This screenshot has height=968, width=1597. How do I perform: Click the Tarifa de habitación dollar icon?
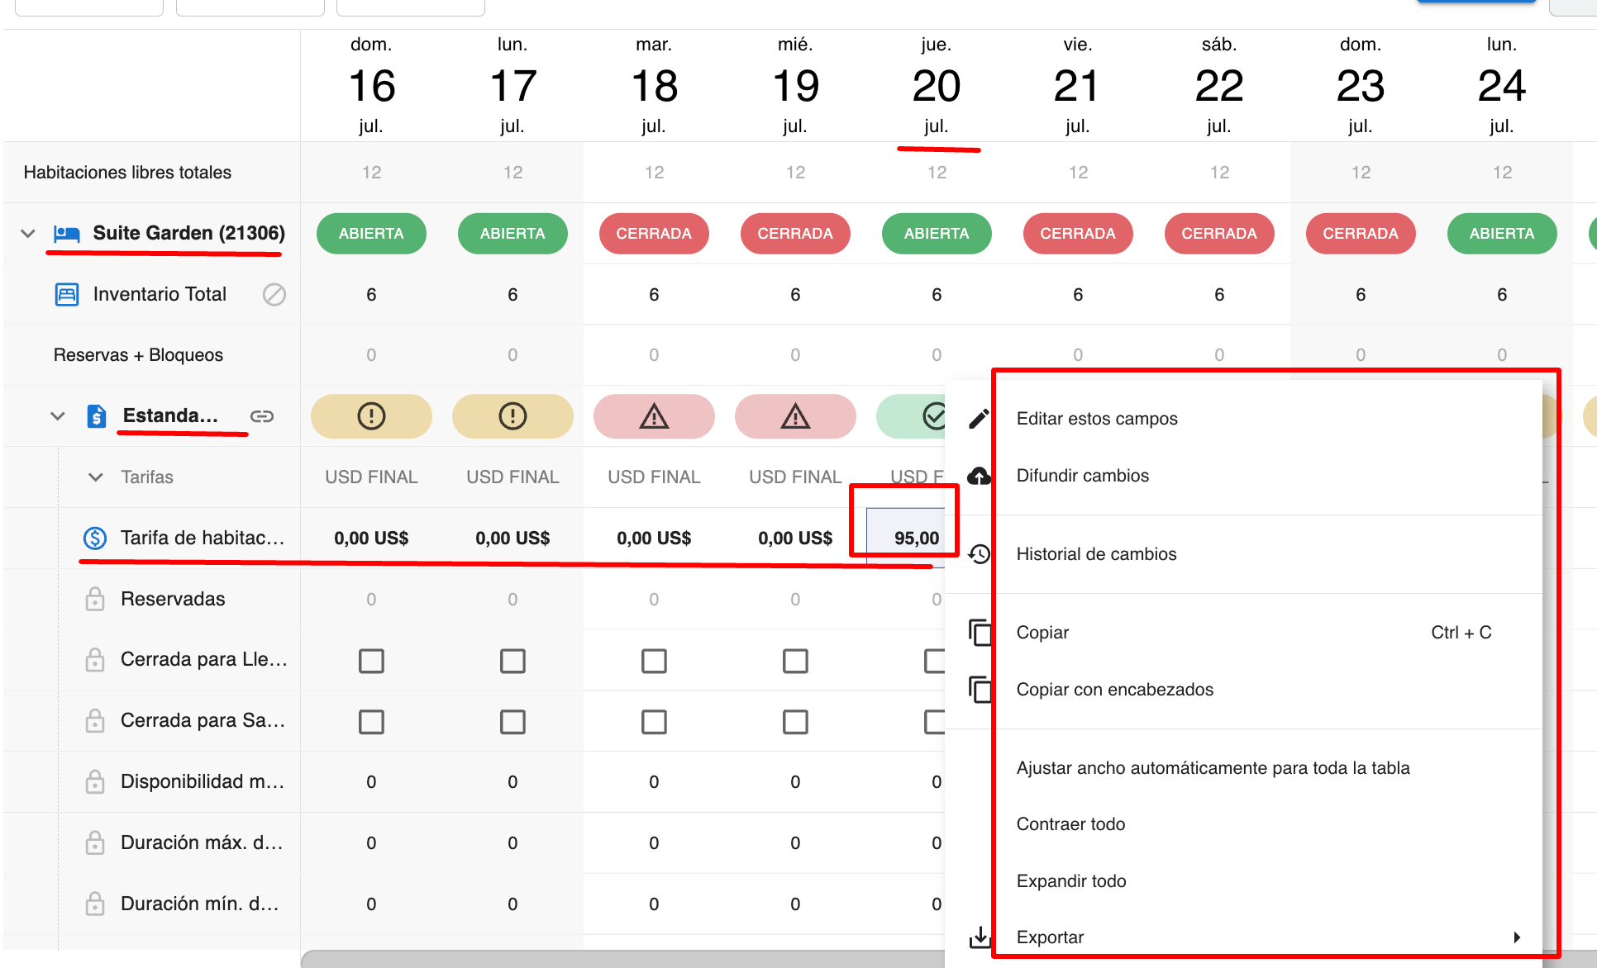[x=95, y=539]
